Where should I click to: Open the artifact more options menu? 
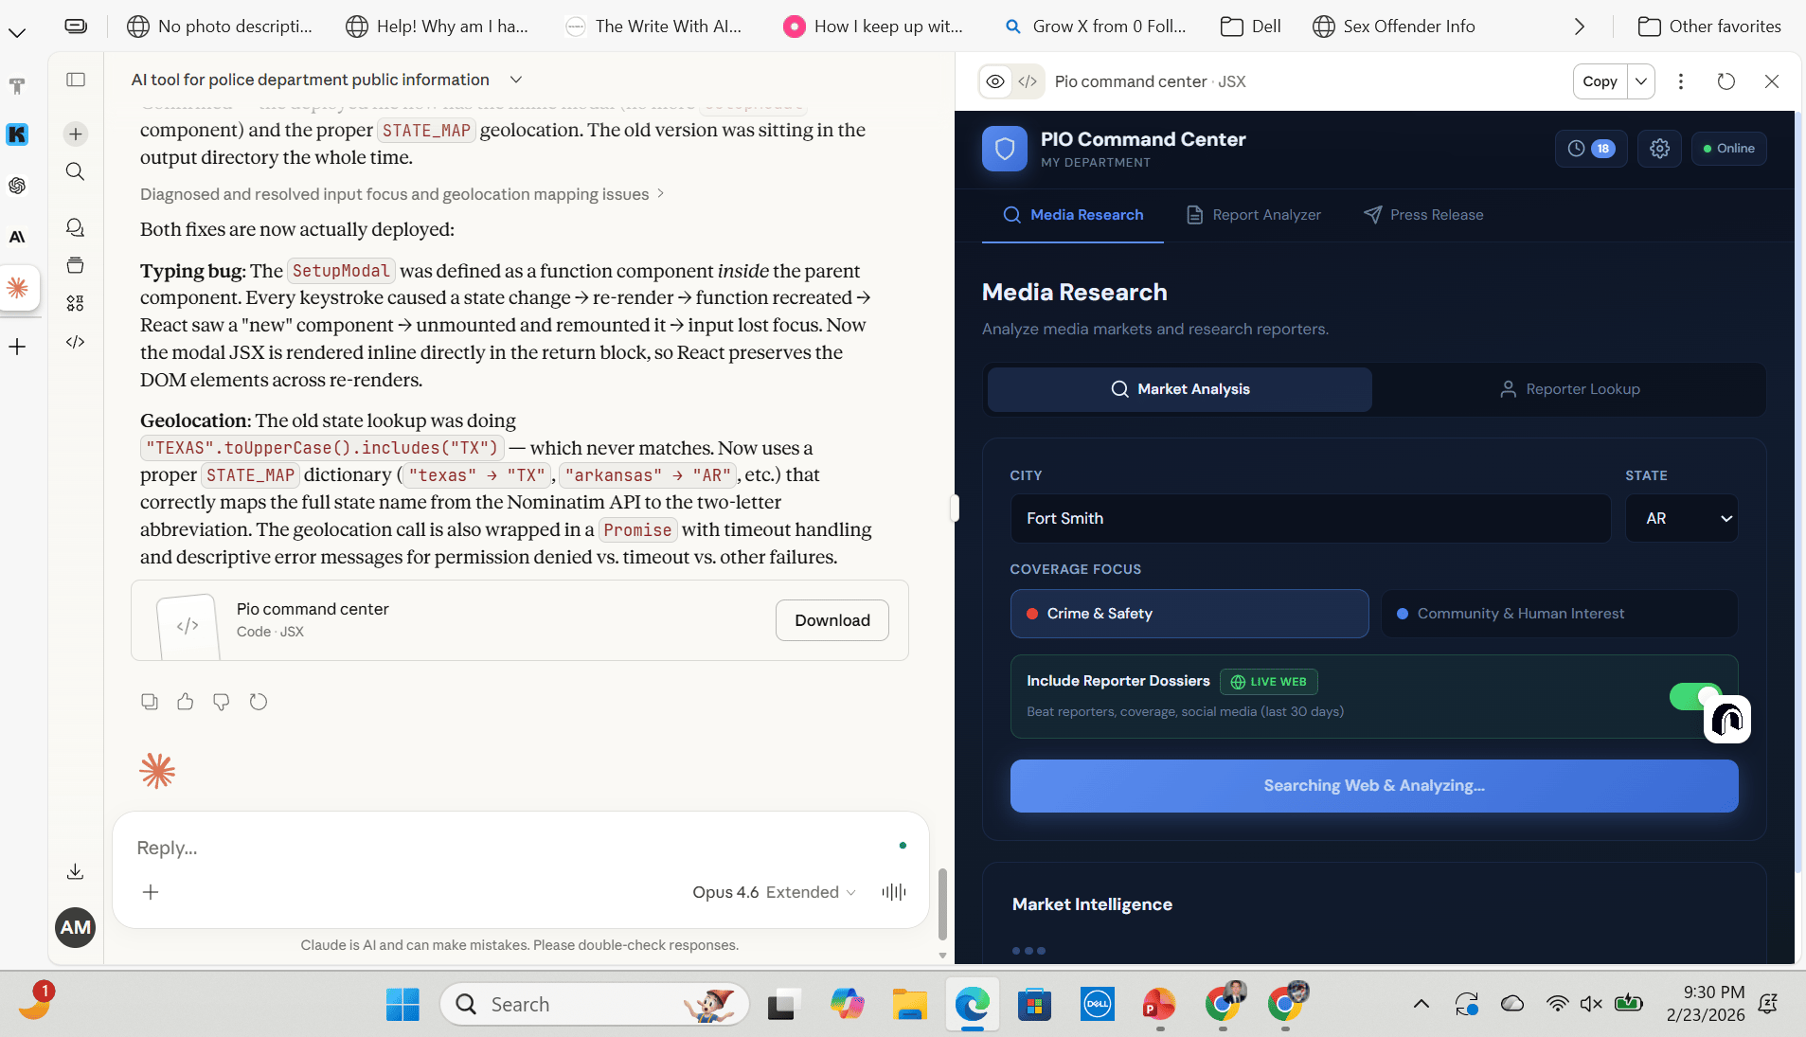coord(1681,81)
